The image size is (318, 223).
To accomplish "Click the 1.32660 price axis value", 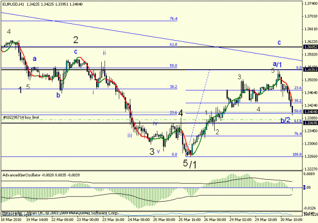I will click(x=311, y=156).
